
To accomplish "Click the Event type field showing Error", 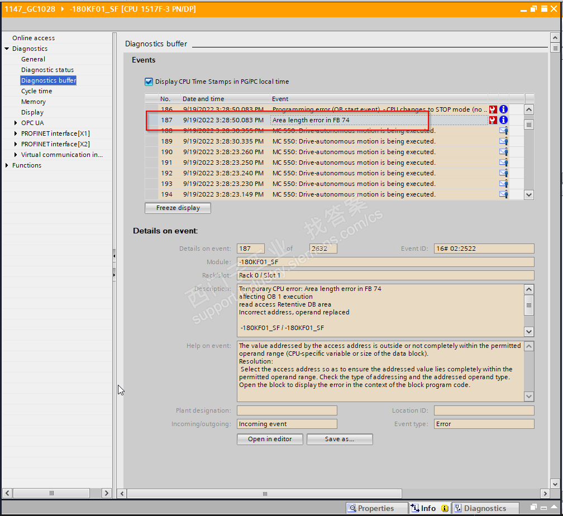I will (x=484, y=424).
